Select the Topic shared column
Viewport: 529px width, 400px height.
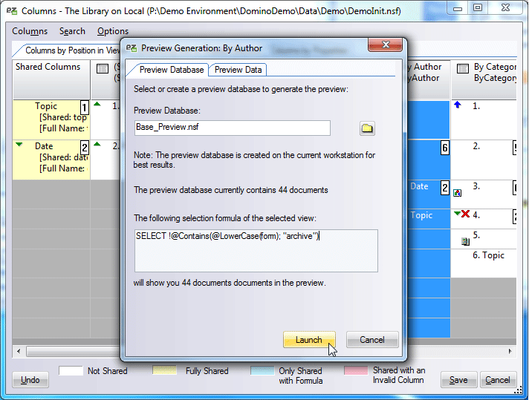pyautogui.click(x=51, y=119)
